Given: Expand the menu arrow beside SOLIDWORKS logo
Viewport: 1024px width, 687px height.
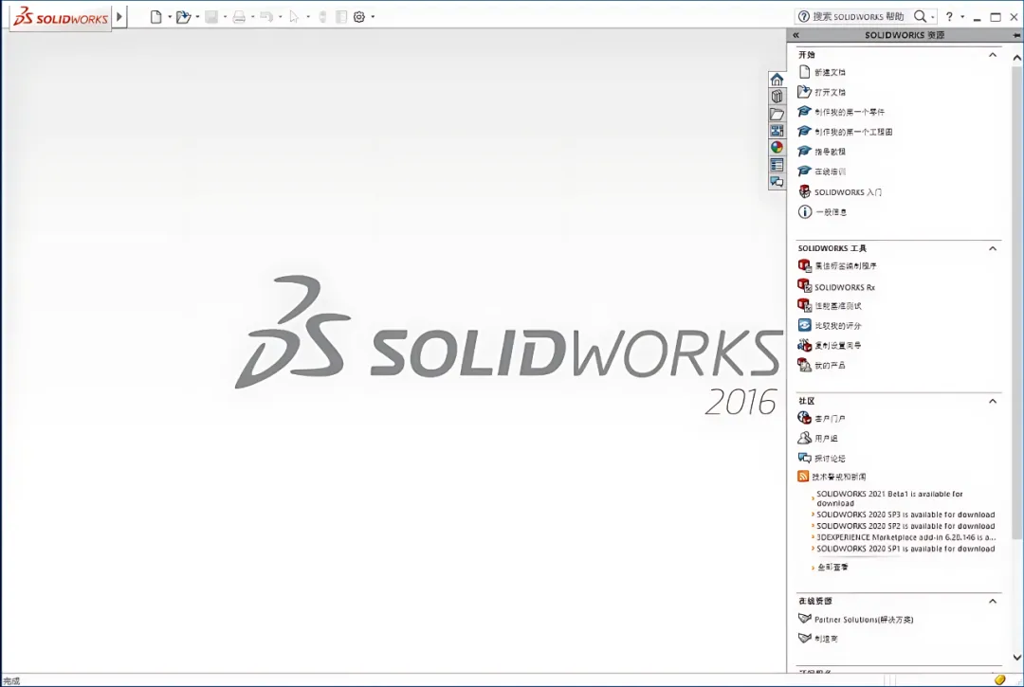Looking at the screenshot, I should (x=119, y=17).
